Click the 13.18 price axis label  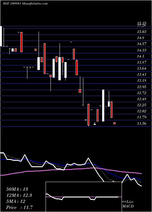(x=142, y=81)
